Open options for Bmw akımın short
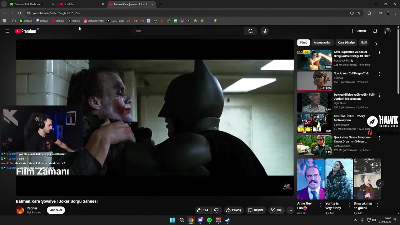Image resolution: width=400 pixels, height=225 pixels. [x=377, y=205]
